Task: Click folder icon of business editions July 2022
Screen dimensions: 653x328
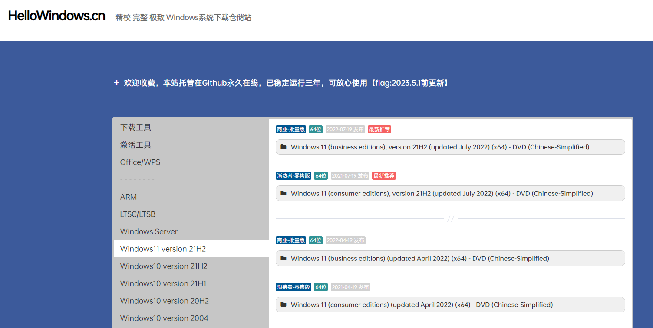Action: (284, 147)
